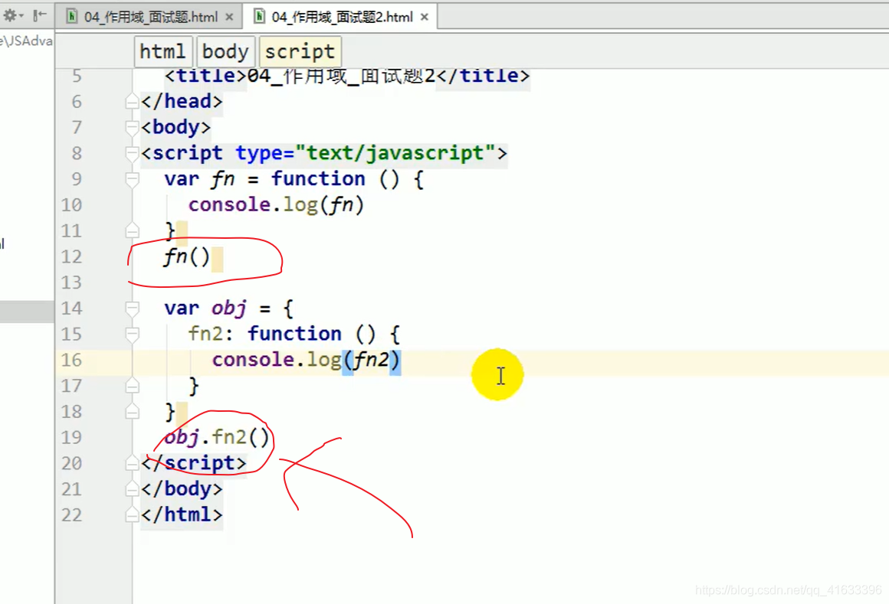Click the fold end marker on line 11
Screen dimensions: 889x604
pyautogui.click(x=132, y=230)
